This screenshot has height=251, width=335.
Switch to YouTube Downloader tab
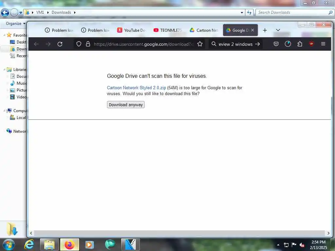[x=132, y=30]
